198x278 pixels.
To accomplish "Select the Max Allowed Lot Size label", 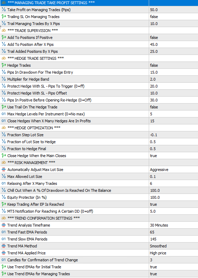I will (25, 177).
